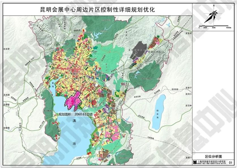This screenshot has height=168, width=237.
Task: Click the 区位分析图 caption
Action: (x=213, y=156)
